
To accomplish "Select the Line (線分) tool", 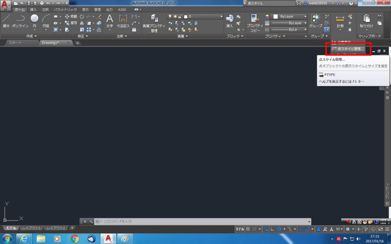I will [x=6, y=21].
